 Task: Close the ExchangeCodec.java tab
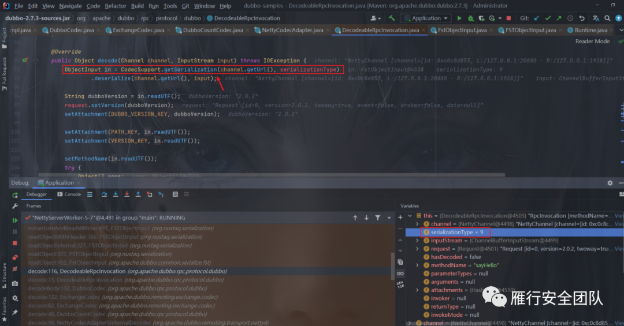coord(169,30)
